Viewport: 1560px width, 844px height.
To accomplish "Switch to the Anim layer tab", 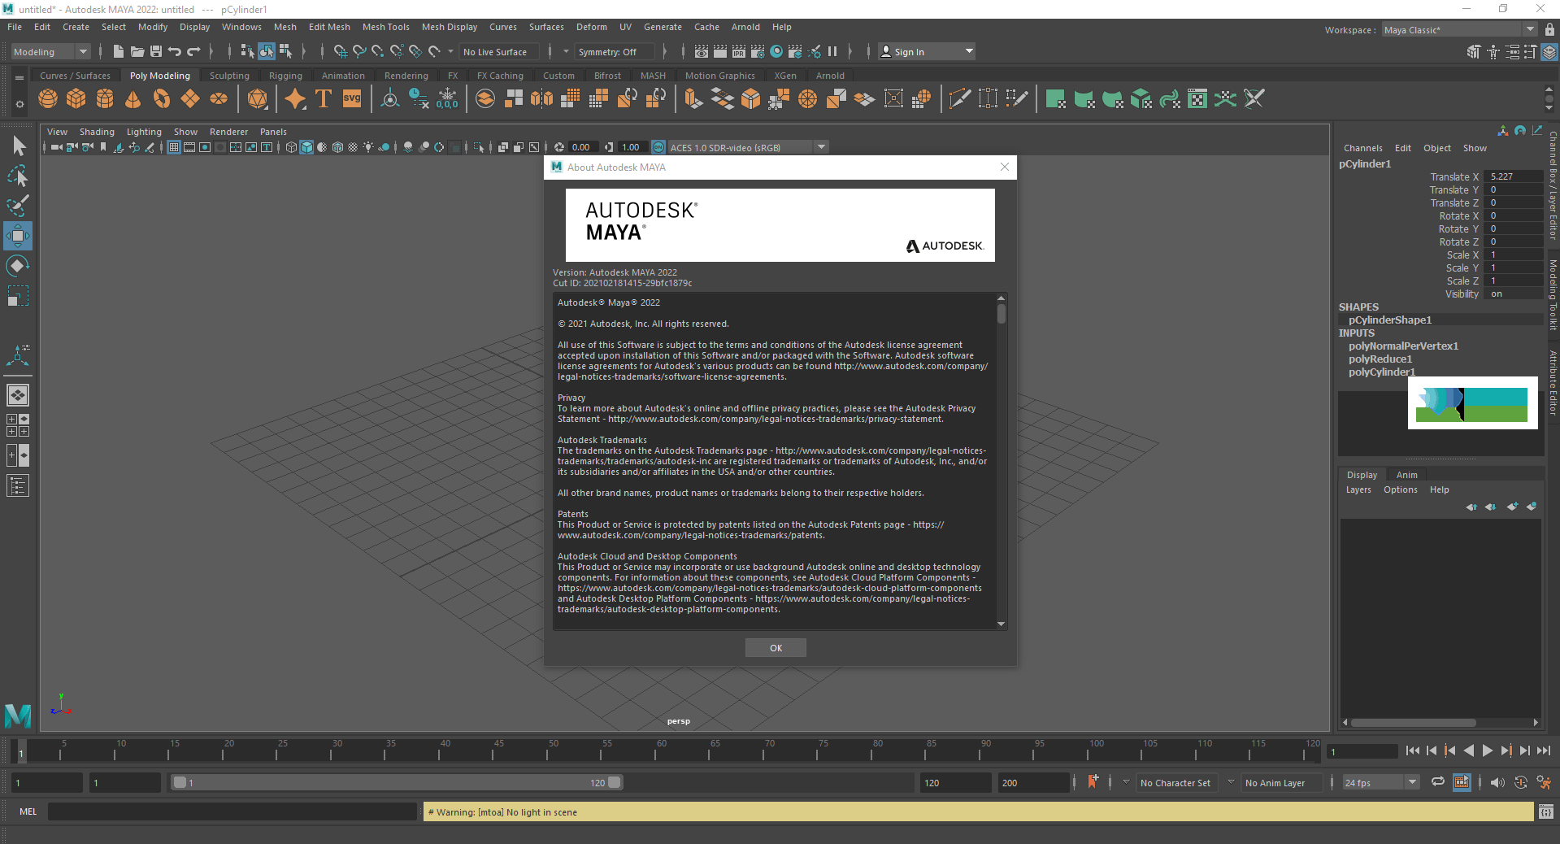I will click(1406, 475).
